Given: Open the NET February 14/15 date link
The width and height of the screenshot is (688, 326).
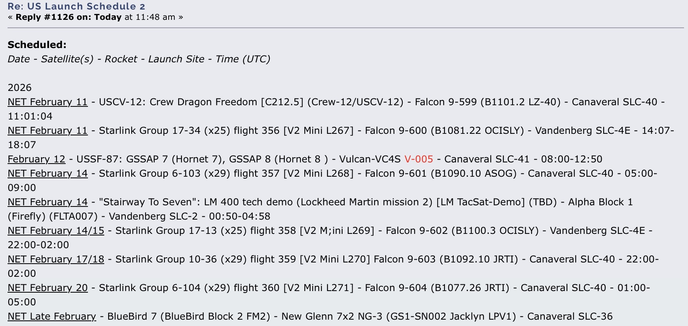Looking at the screenshot, I should click(x=56, y=231).
